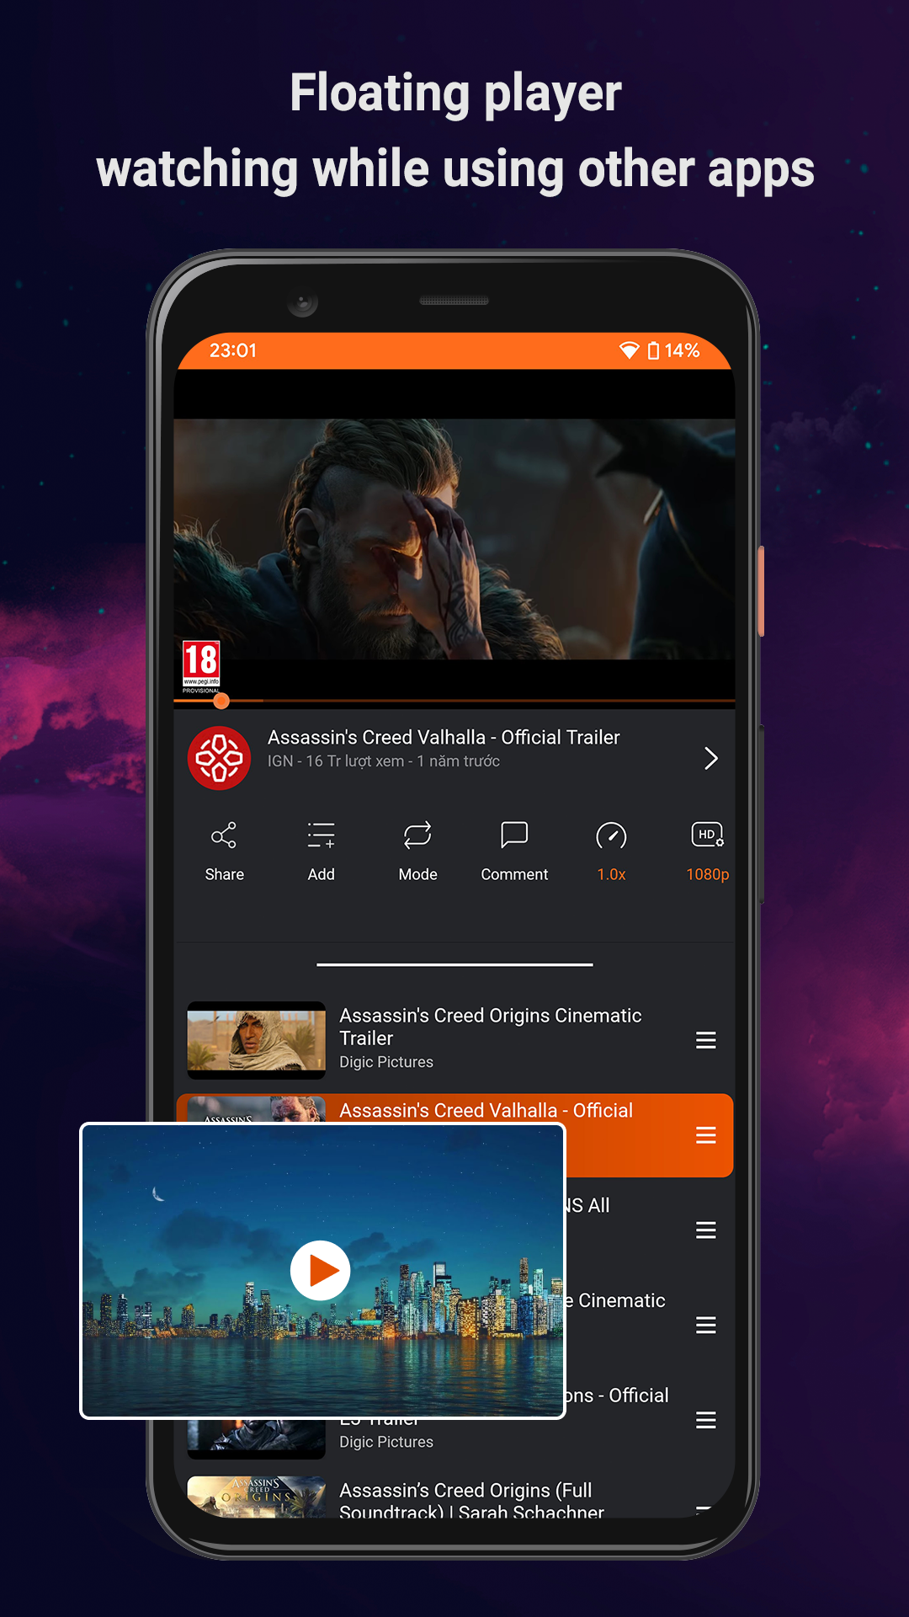Tap the IGN channel avatar
The height and width of the screenshot is (1617, 909).
219,758
